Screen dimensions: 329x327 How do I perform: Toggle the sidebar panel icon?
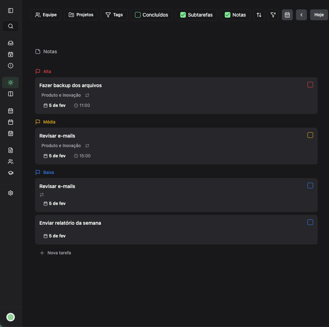click(x=11, y=11)
